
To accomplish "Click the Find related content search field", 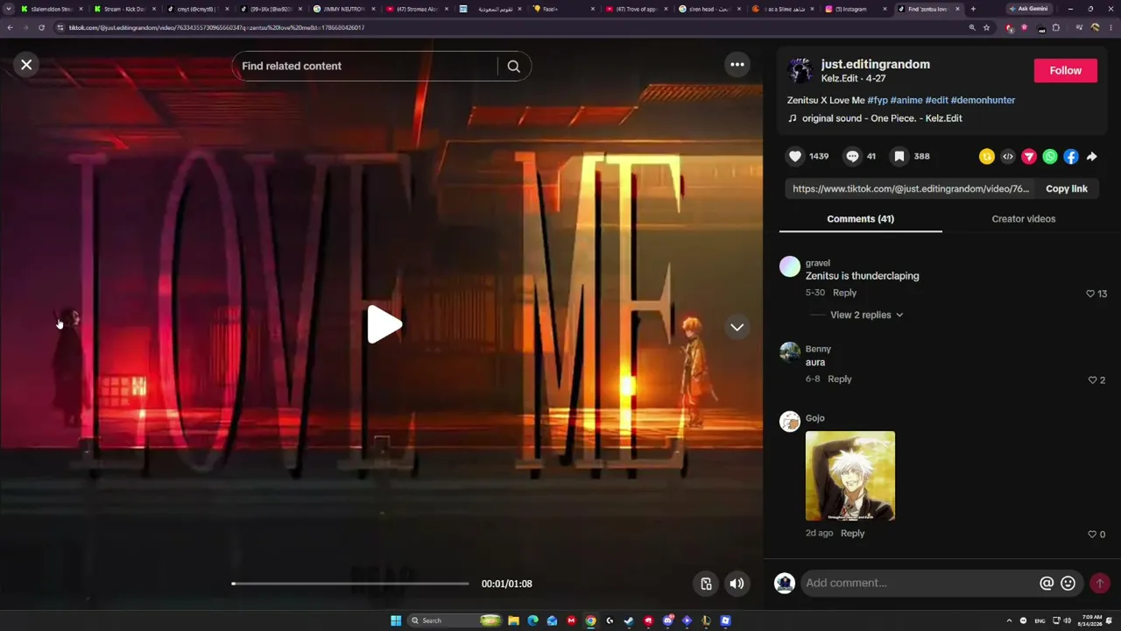I will [368, 66].
